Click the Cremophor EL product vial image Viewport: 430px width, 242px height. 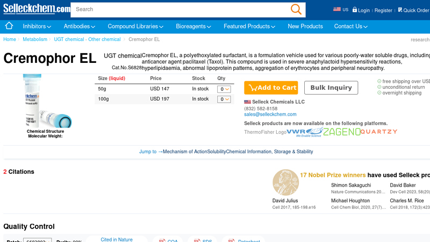(x=46, y=101)
